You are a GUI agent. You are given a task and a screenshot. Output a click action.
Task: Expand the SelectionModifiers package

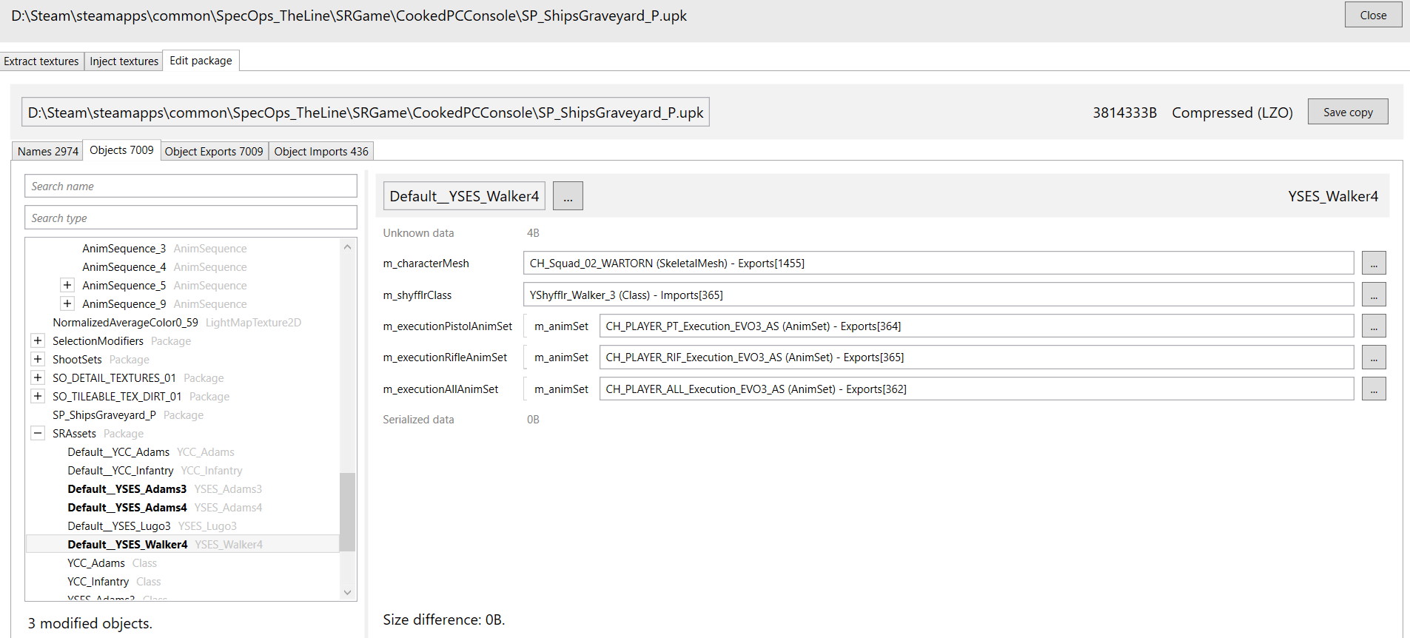tap(38, 340)
